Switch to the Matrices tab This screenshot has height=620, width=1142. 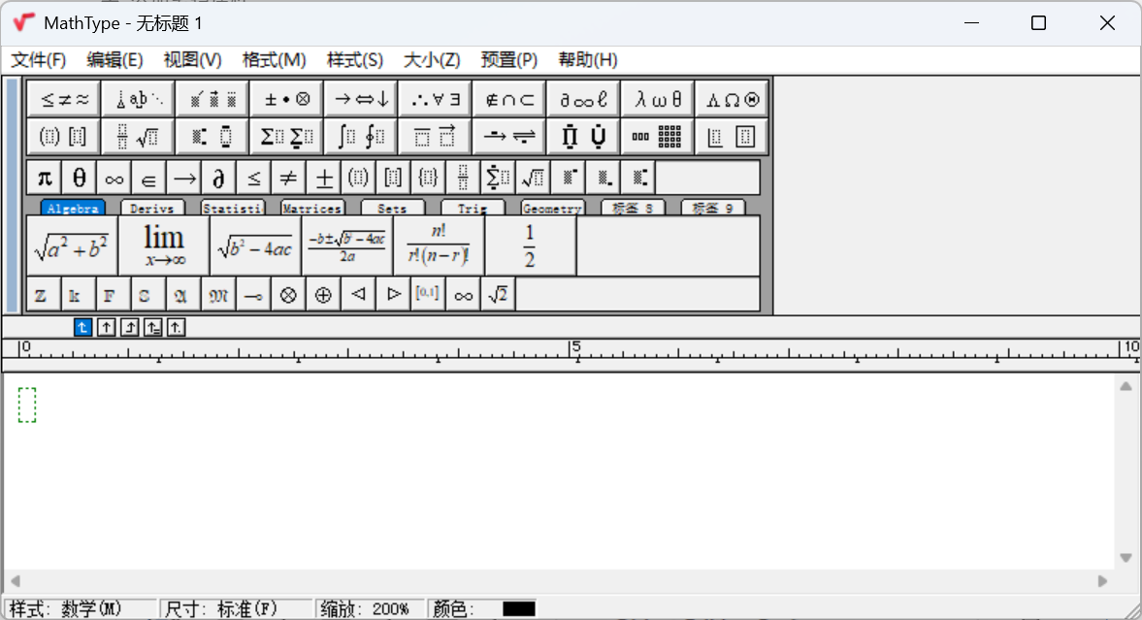point(311,209)
